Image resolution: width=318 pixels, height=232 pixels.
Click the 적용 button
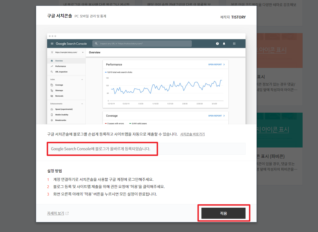(x=223, y=213)
